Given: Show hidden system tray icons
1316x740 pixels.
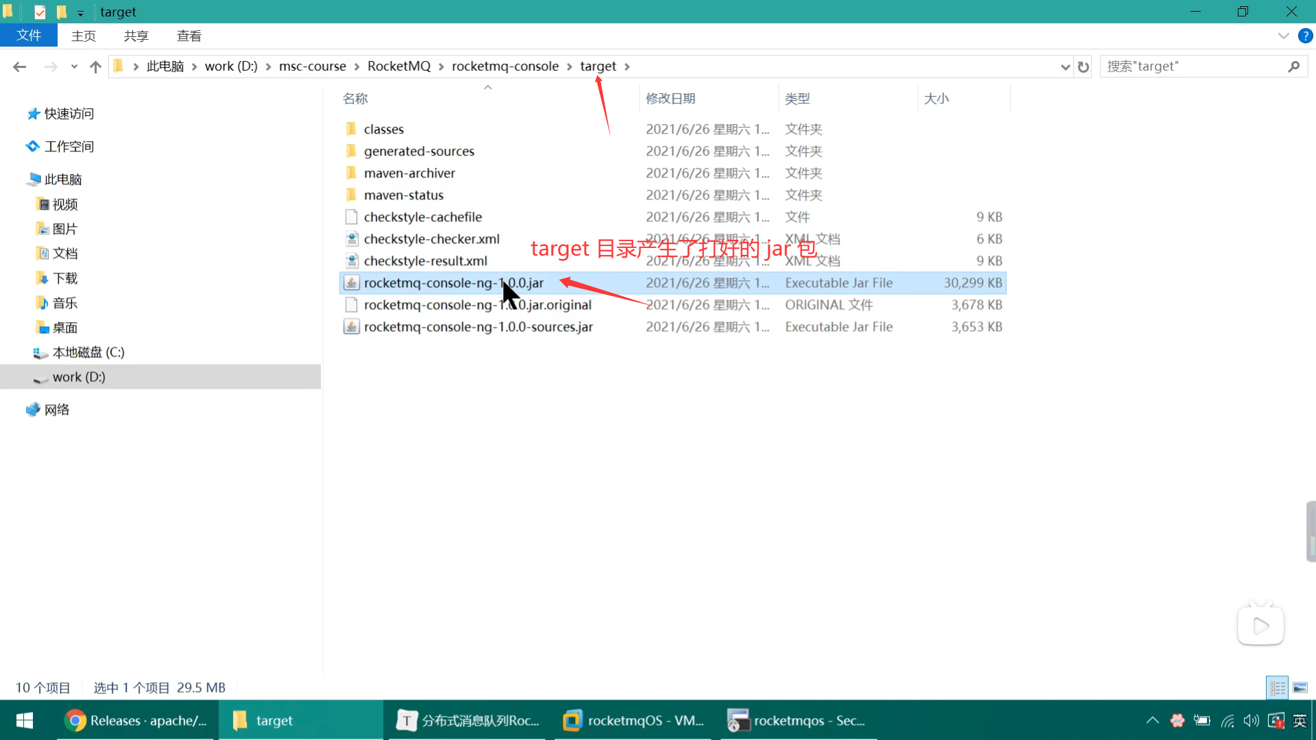Looking at the screenshot, I should pos(1152,720).
